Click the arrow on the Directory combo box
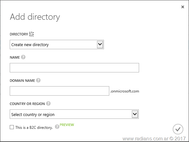Screen dimensions: 189x142 [x=100, y=45]
